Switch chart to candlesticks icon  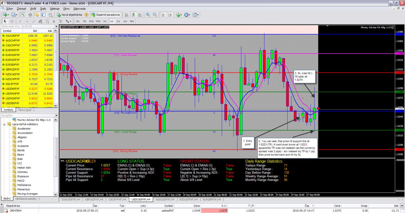tap(133, 15)
